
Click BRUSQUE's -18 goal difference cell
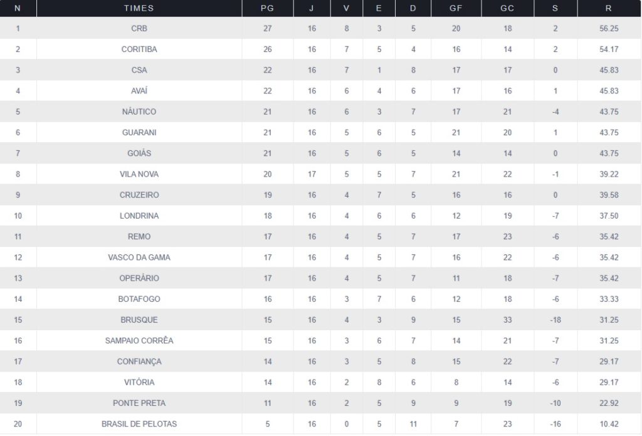coord(555,320)
